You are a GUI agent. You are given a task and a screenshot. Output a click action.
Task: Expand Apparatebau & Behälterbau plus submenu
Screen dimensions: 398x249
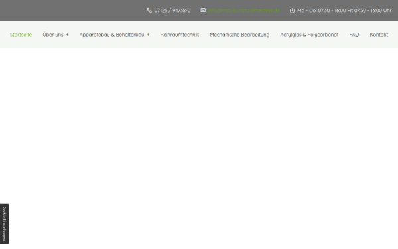click(148, 35)
